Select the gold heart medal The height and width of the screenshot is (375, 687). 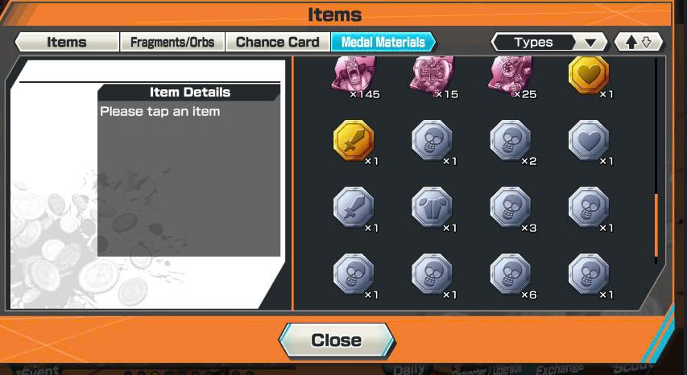[x=588, y=76]
